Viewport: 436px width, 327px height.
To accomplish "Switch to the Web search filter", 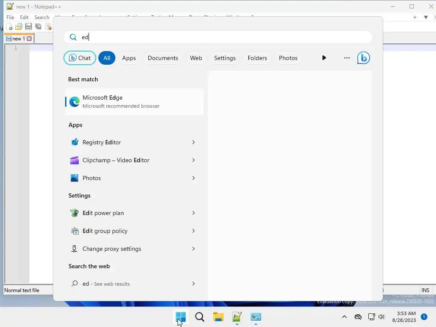I will [x=196, y=58].
